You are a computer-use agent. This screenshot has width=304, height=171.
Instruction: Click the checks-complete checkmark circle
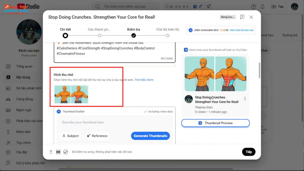tap(66, 152)
